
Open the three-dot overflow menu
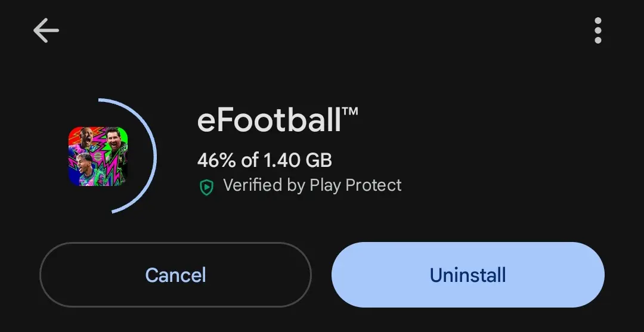pyautogui.click(x=598, y=30)
